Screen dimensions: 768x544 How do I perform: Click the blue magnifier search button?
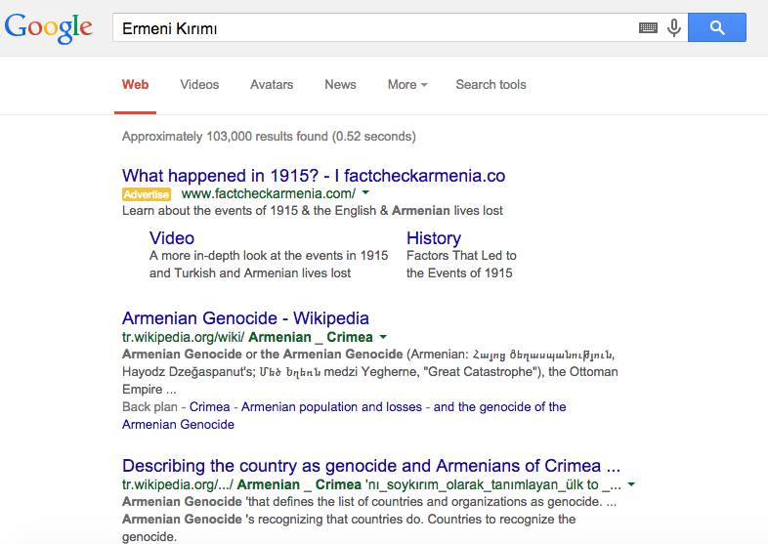[x=717, y=28]
